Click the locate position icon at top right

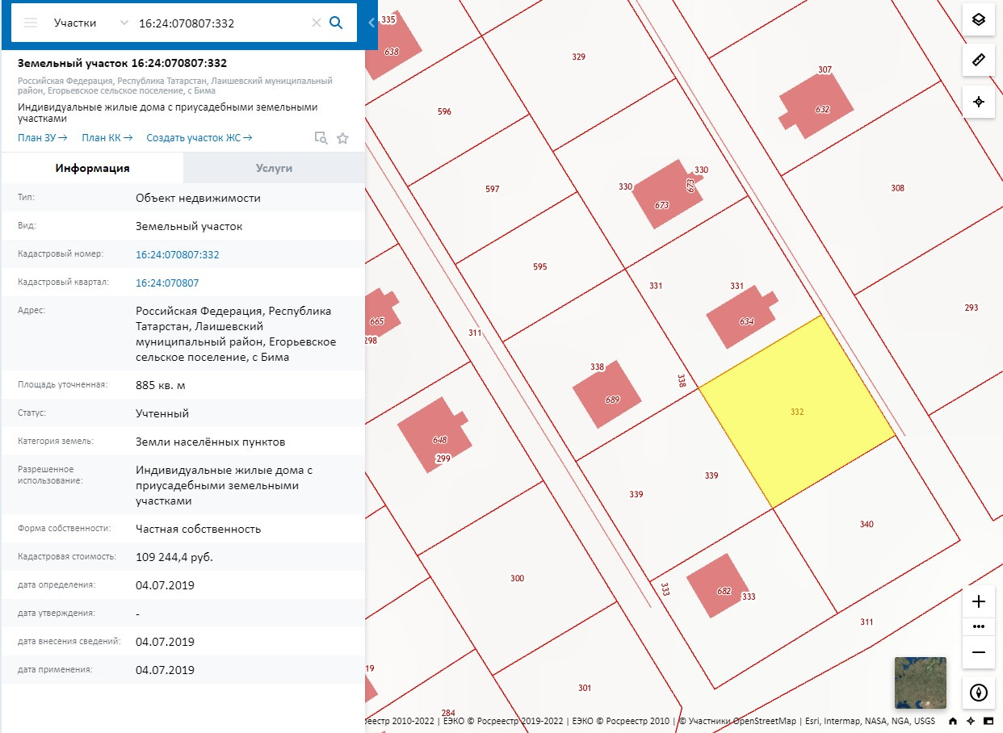(x=979, y=102)
